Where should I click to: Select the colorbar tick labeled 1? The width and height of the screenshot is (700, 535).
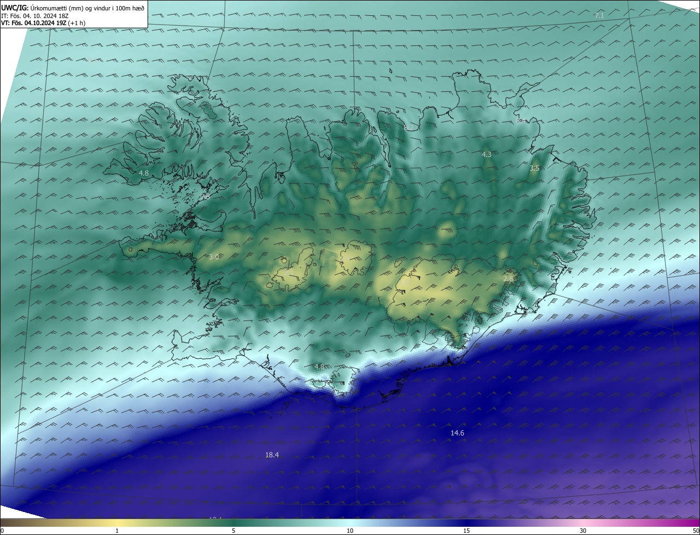click(117, 531)
